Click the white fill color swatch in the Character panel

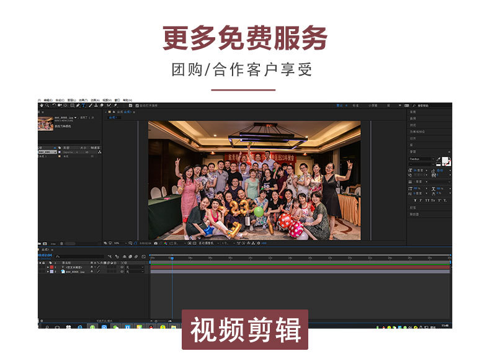pyautogui.click(x=445, y=160)
